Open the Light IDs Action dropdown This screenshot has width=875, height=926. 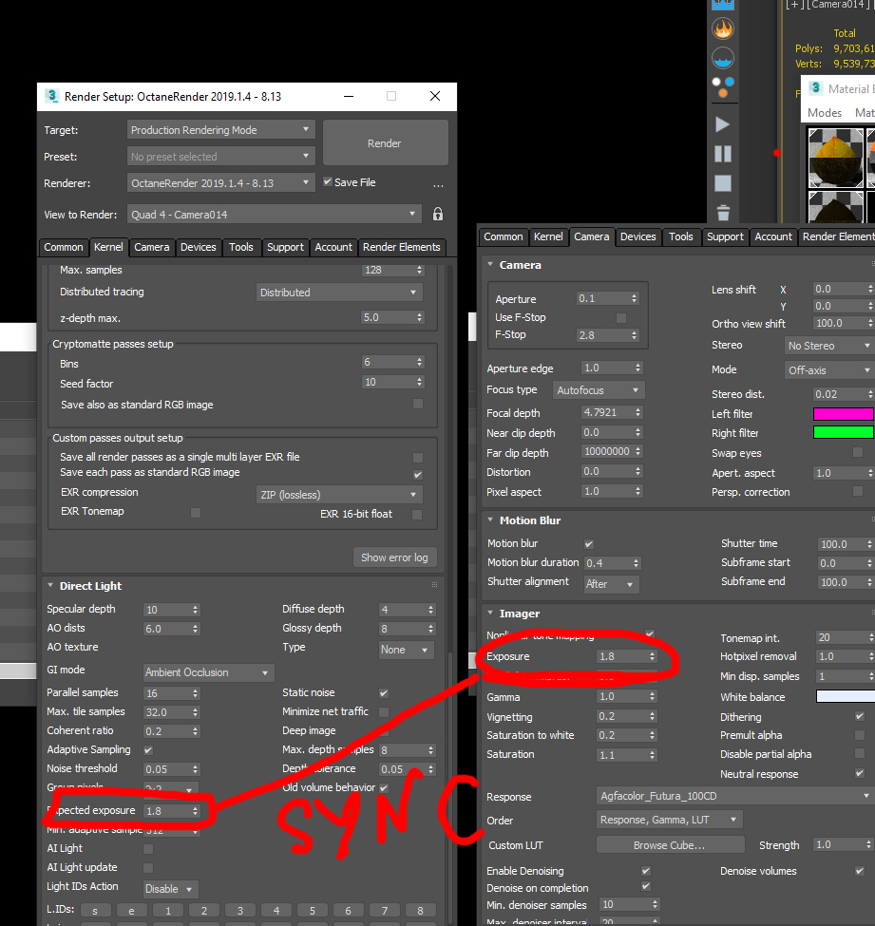tap(171, 889)
